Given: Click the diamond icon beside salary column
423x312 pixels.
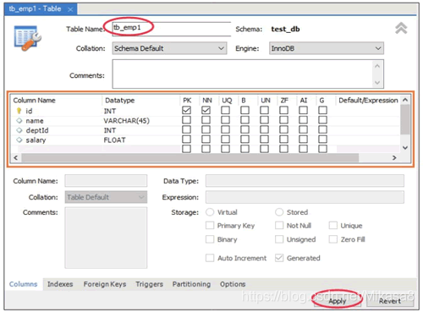Looking at the screenshot, I should click(19, 140).
